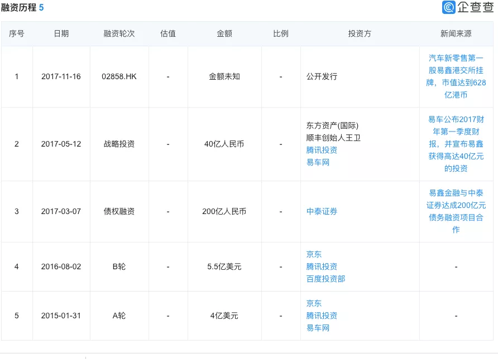Open the 京东 investor link in B轮 row
498x359 pixels.
[314, 254]
